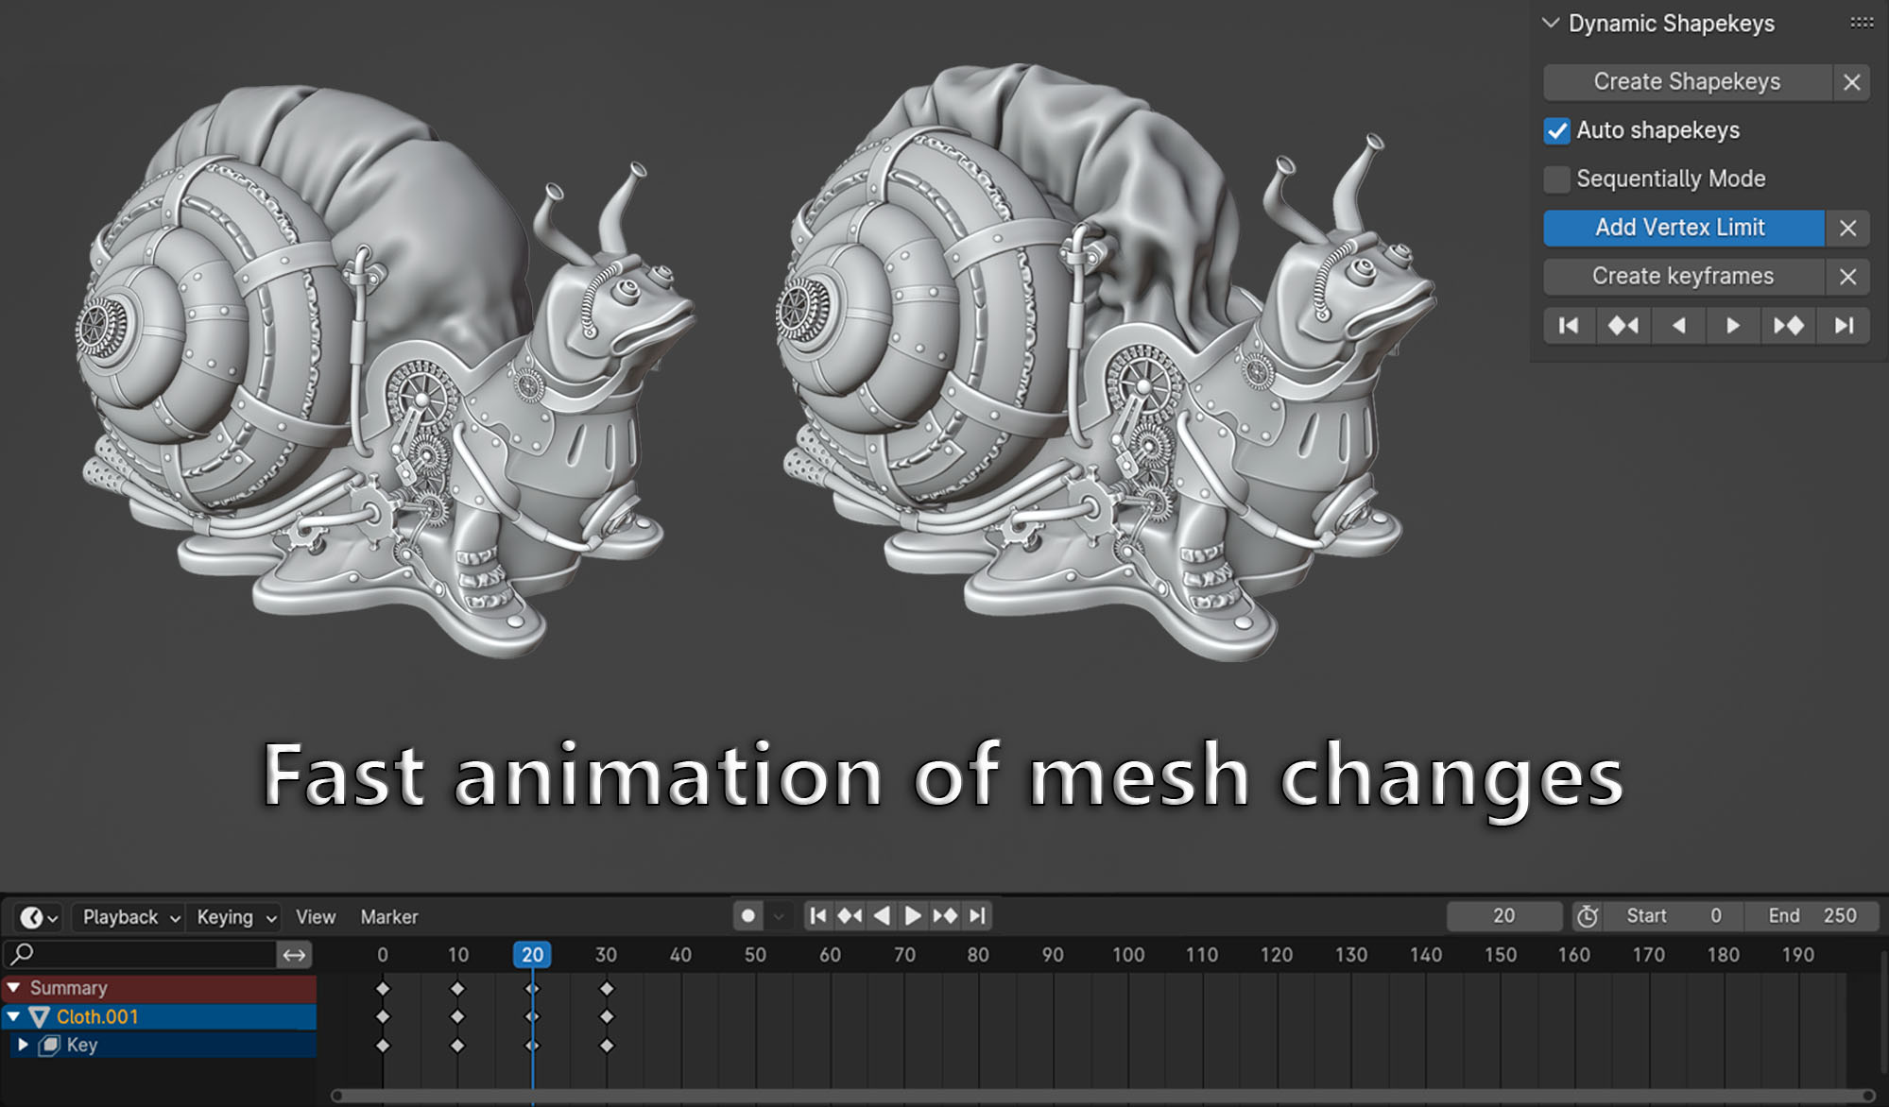Click Jump to Last Frame in Dynamic Shapekeys panel

[1843, 325]
